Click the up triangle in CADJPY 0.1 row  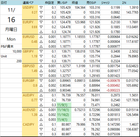click(41, 125)
